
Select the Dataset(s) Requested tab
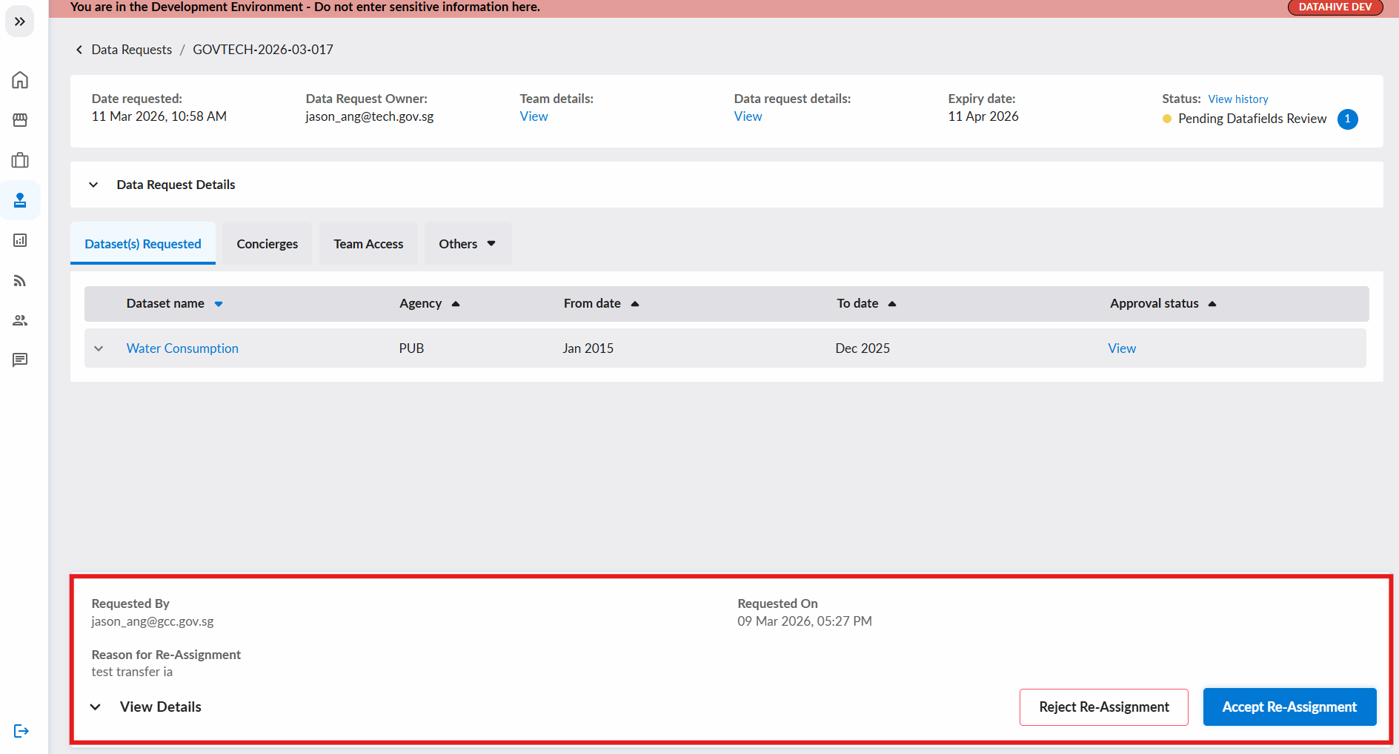click(x=143, y=244)
